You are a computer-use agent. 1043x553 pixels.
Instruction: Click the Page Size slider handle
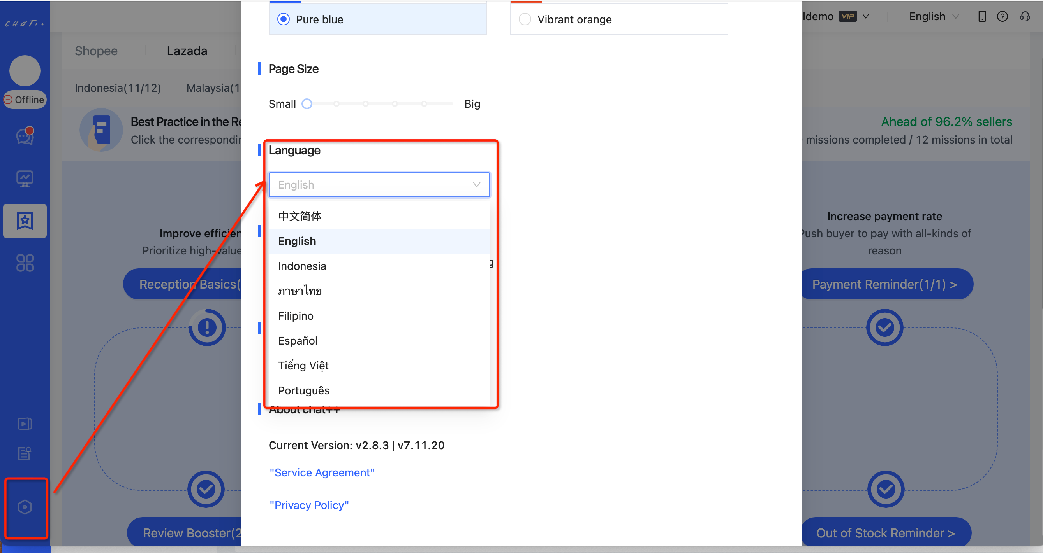pos(307,104)
